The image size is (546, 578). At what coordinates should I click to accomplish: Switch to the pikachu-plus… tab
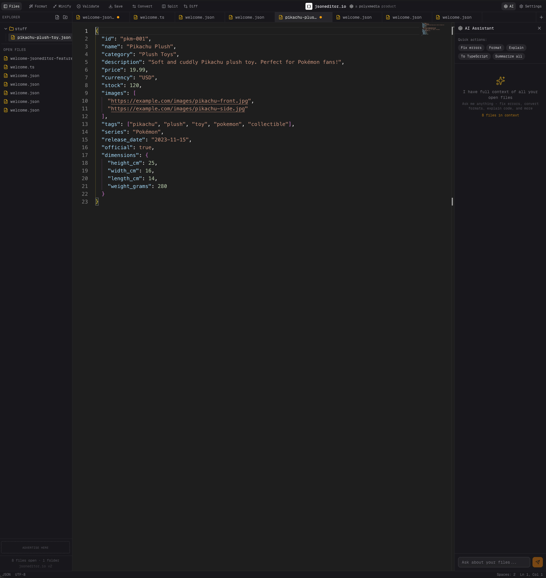point(303,17)
